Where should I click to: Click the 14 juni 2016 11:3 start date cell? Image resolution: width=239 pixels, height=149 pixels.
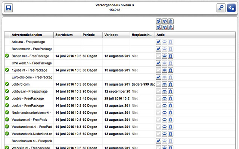pyautogui.click(x=68, y=127)
